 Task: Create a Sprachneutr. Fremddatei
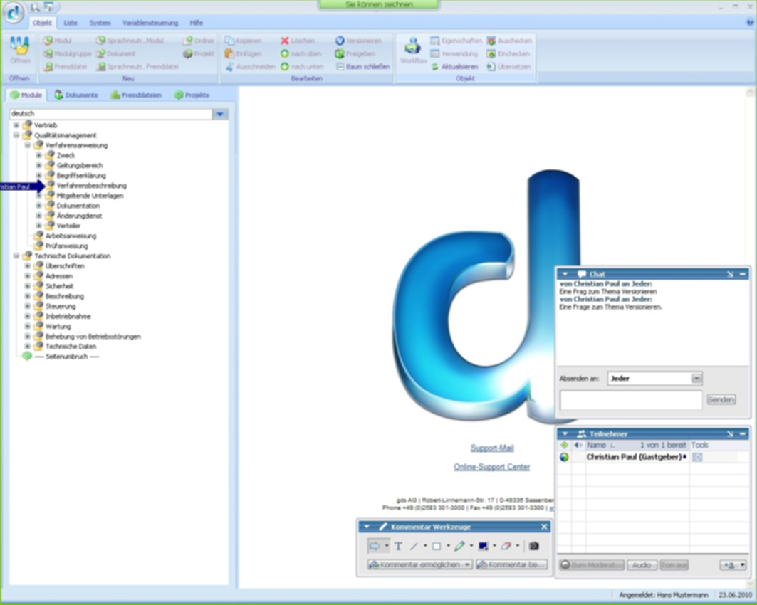pos(137,67)
